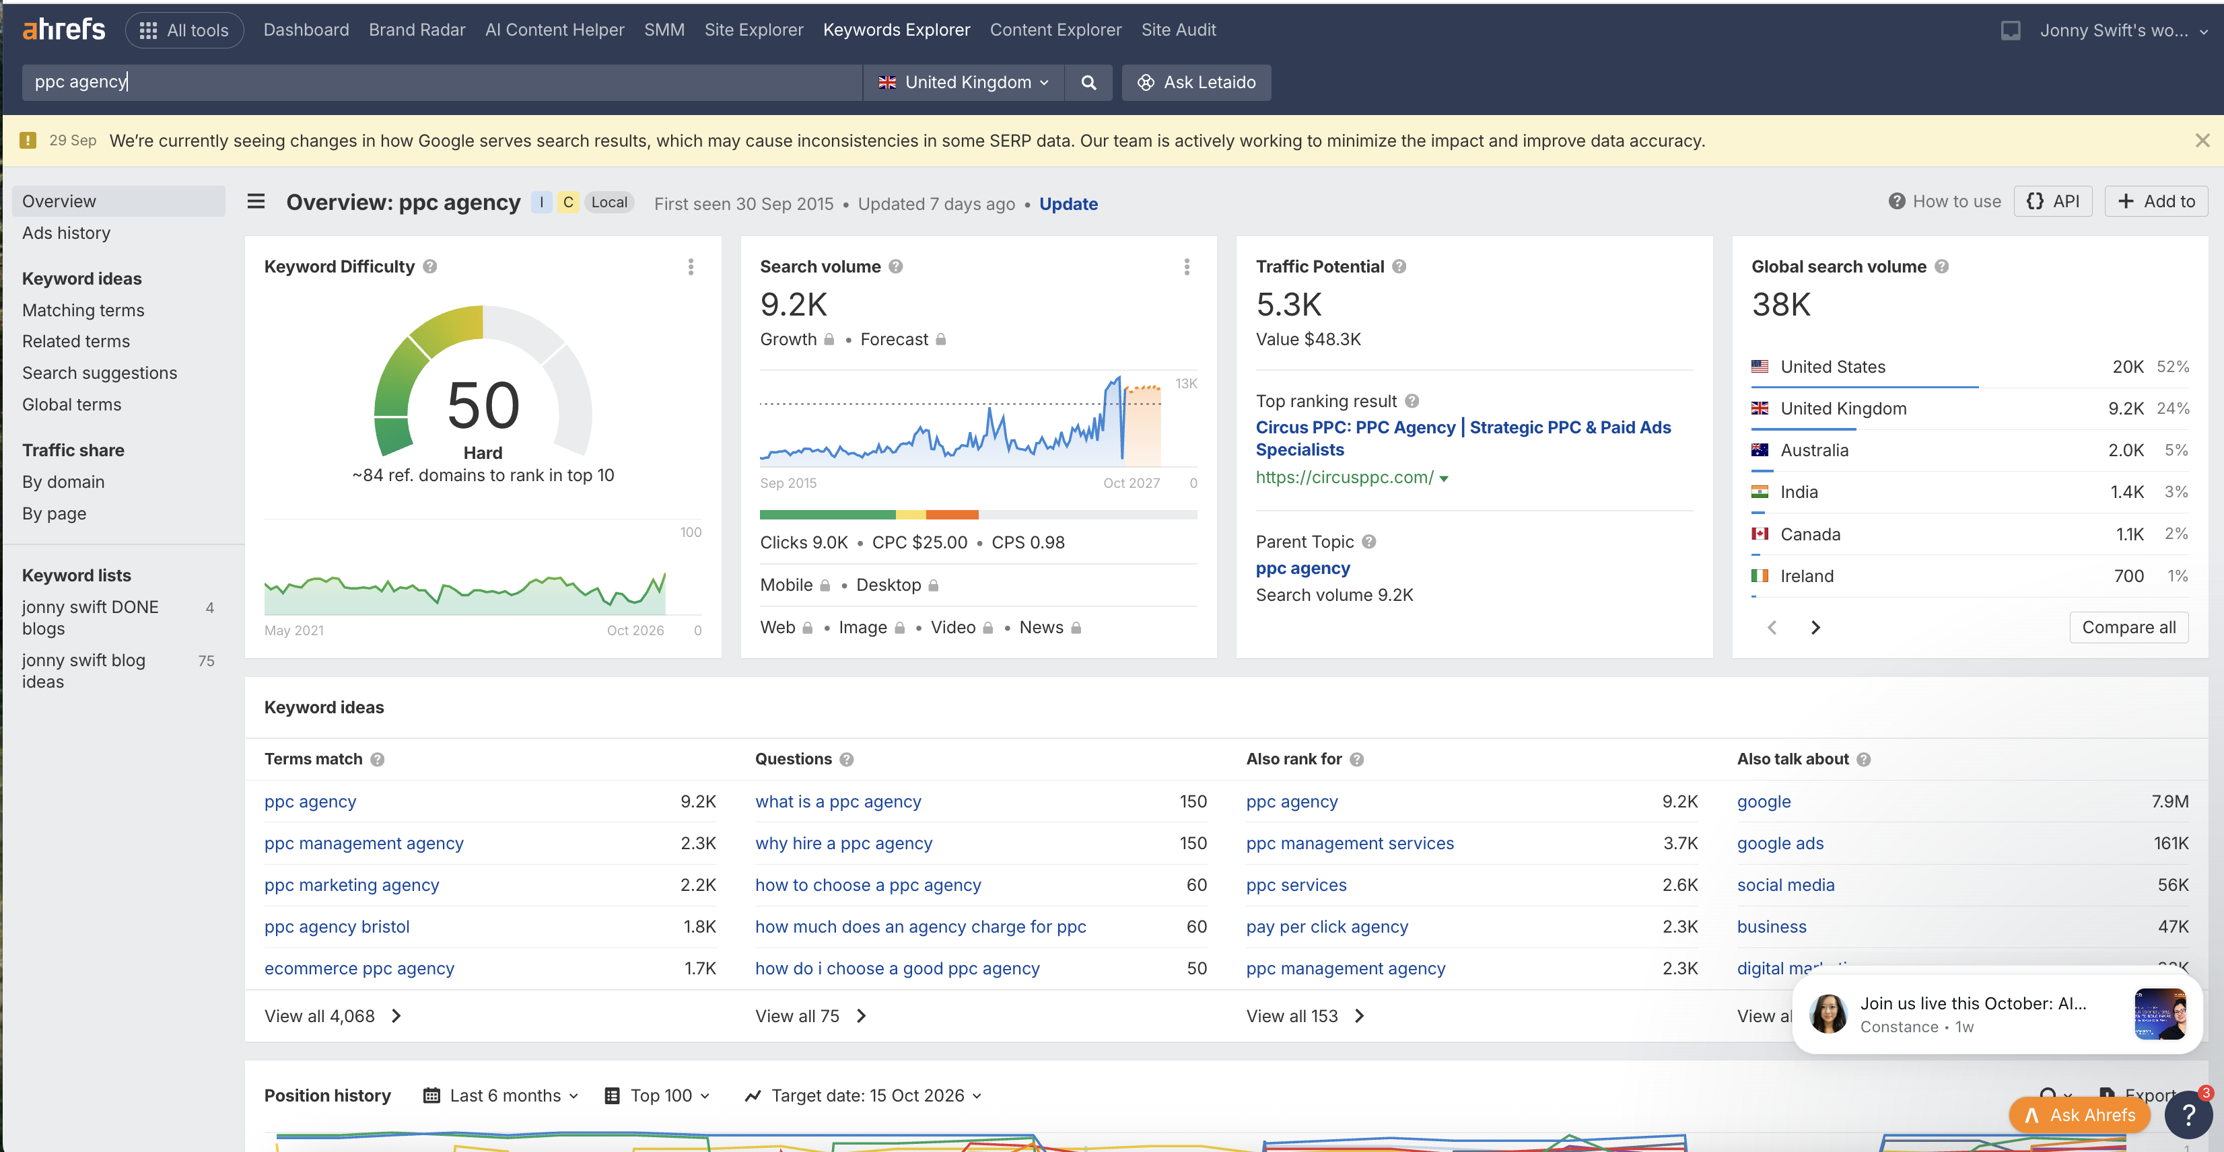Click the Compare all button

pos(2128,627)
